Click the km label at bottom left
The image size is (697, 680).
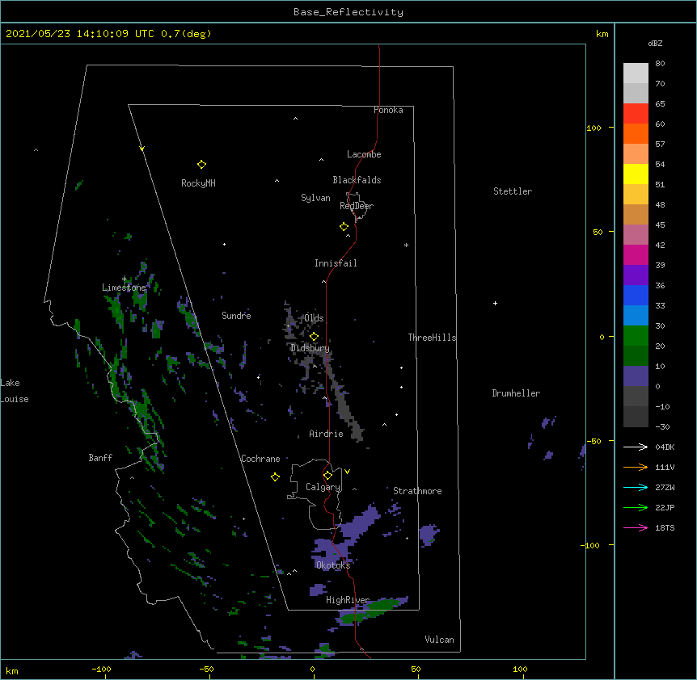(x=12, y=671)
